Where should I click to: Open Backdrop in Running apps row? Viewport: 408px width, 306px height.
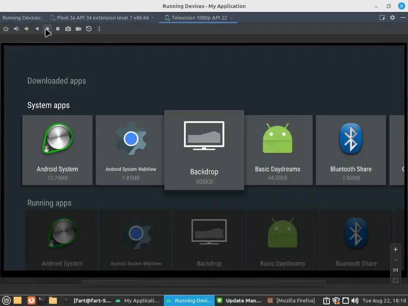click(209, 241)
